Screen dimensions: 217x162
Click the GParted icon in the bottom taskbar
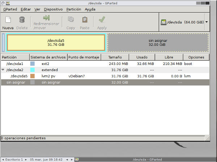click(x=77, y=159)
